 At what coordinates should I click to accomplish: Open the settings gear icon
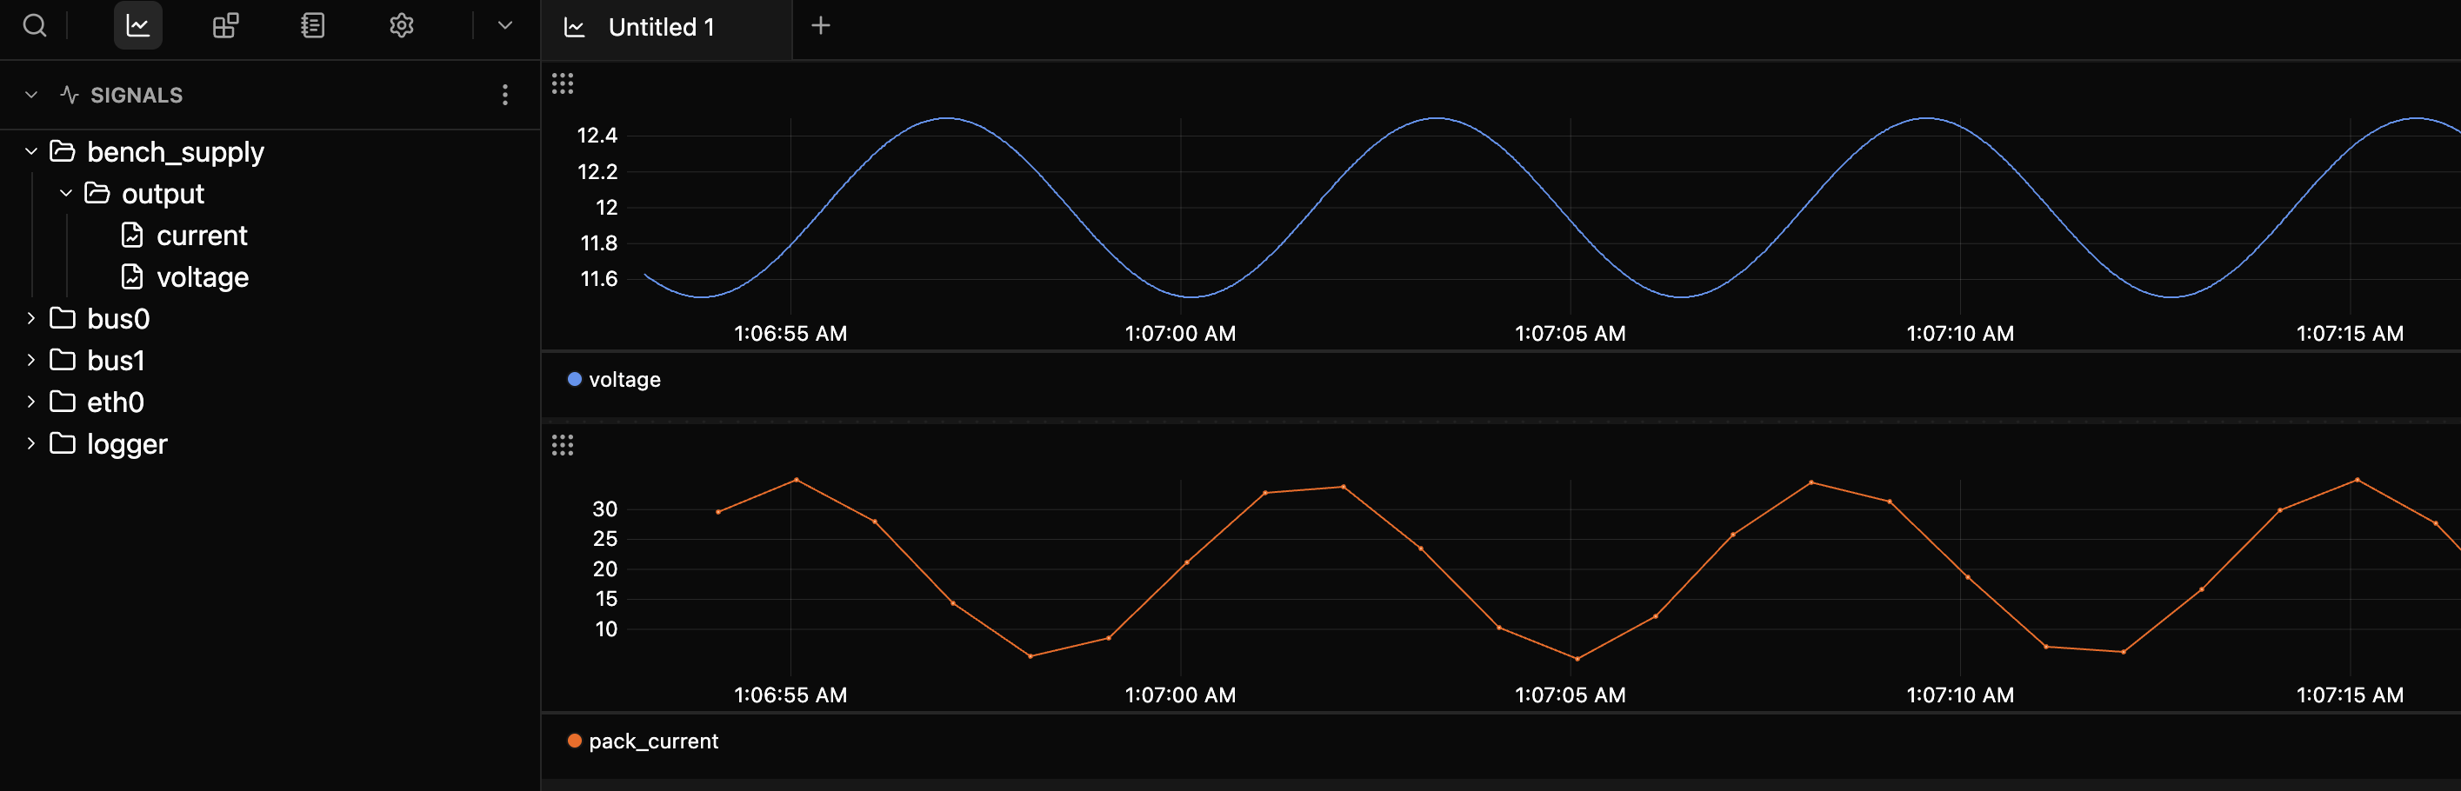[401, 26]
